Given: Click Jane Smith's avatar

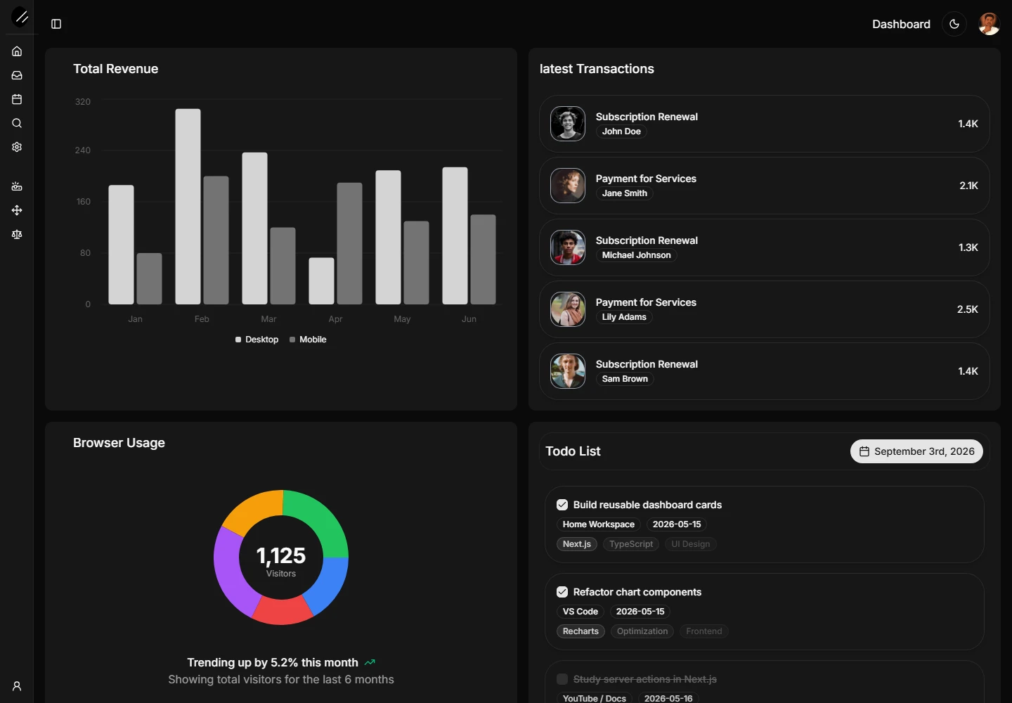Looking at the screenshot, I should [x=568, y=186].
